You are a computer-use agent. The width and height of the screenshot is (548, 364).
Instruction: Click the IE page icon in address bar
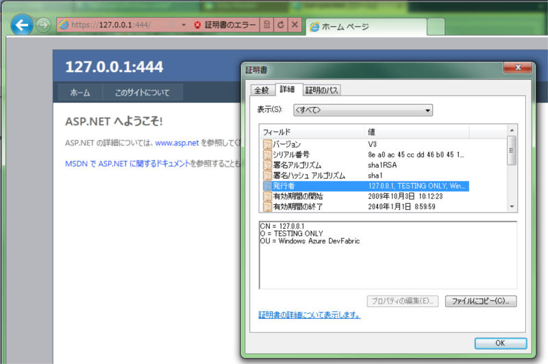pyautogui.click(x=64, y=25)
